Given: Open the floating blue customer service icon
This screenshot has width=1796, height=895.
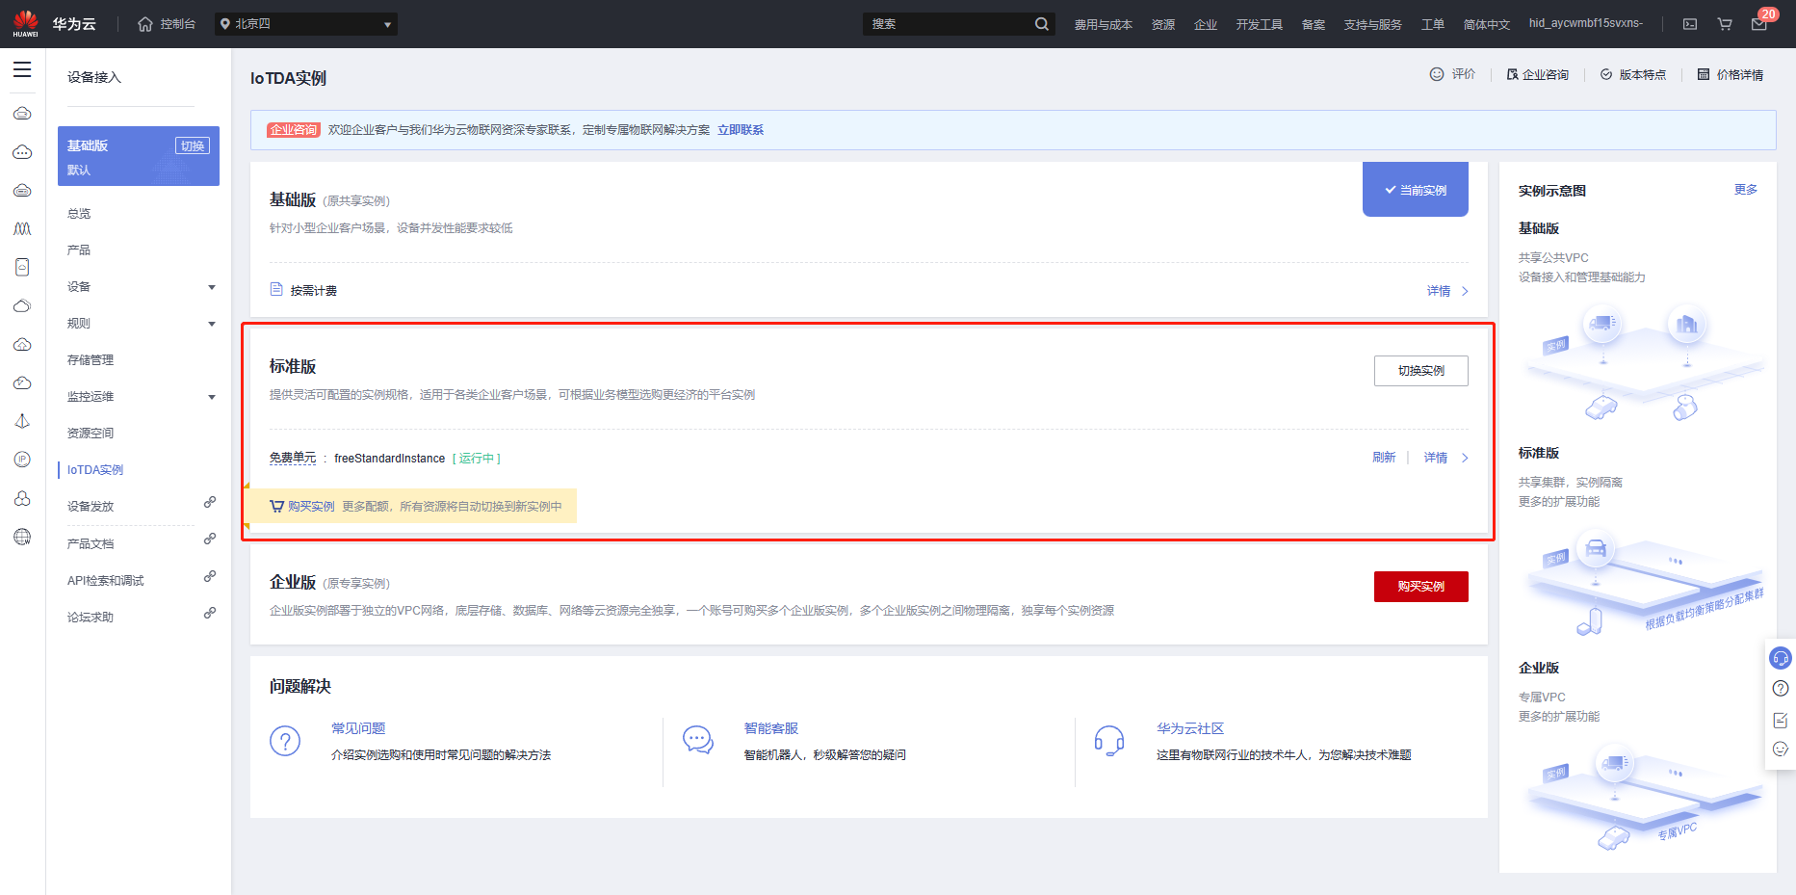Looking at the screenshot, I should [x=1781, y=658].
